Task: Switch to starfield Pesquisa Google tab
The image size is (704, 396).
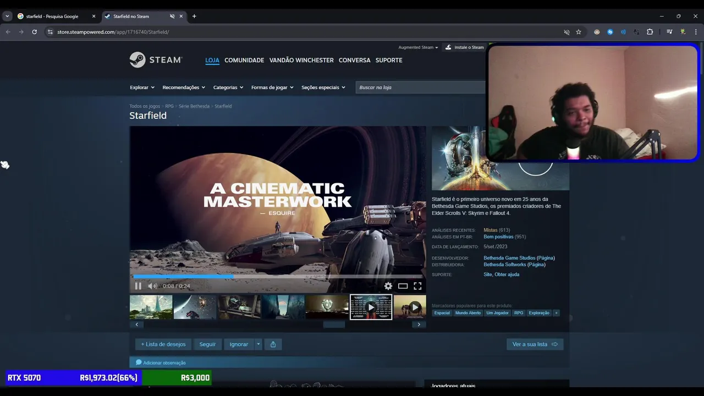Action: tap(52, 16)
